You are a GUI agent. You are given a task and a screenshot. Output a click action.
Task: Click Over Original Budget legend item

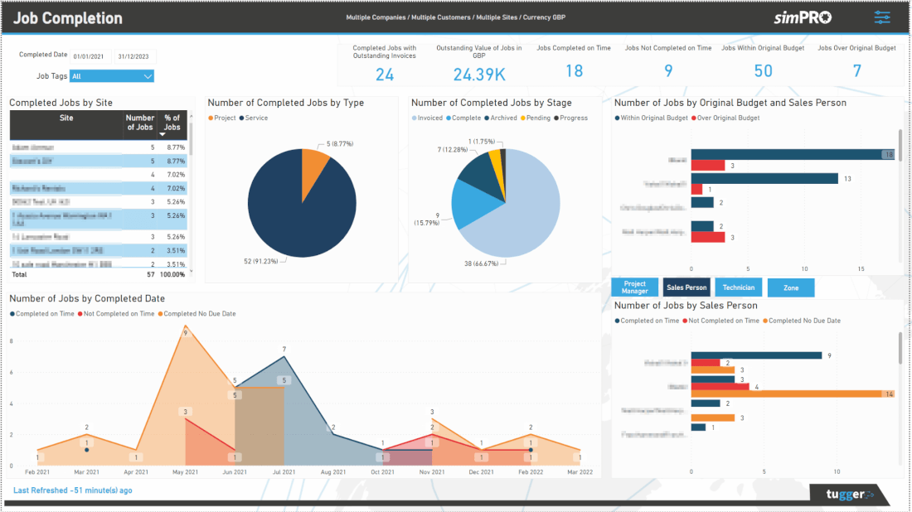[725, 118]
